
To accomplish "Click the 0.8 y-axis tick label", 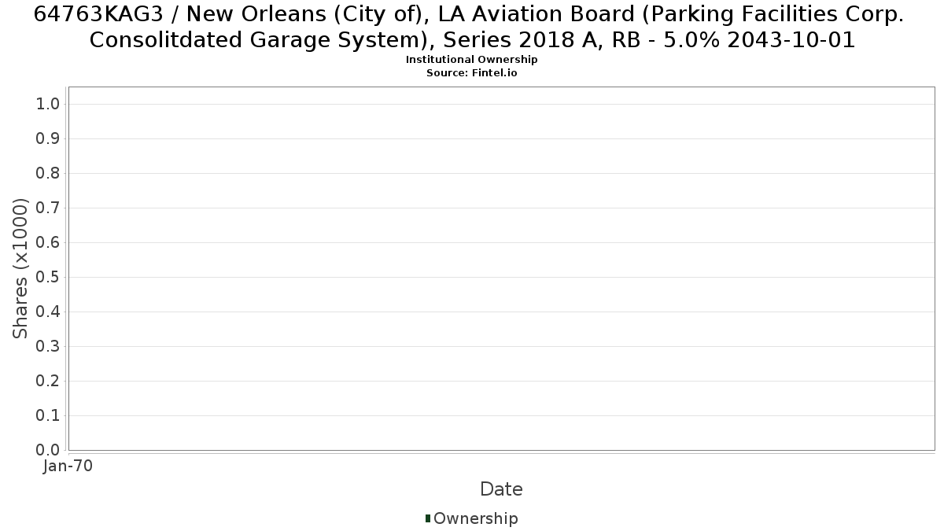I will pyautogui.click(x=49, y=173).
